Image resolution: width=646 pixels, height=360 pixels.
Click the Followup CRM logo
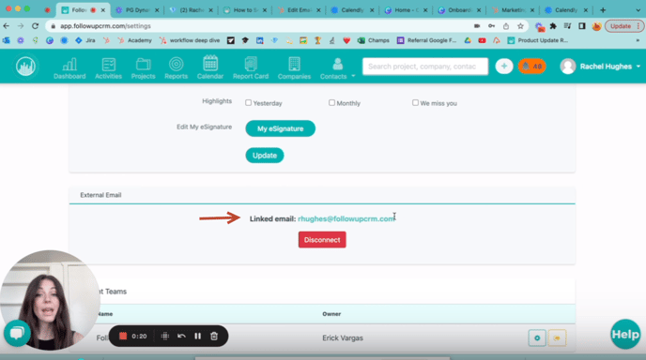coord(25,67)
